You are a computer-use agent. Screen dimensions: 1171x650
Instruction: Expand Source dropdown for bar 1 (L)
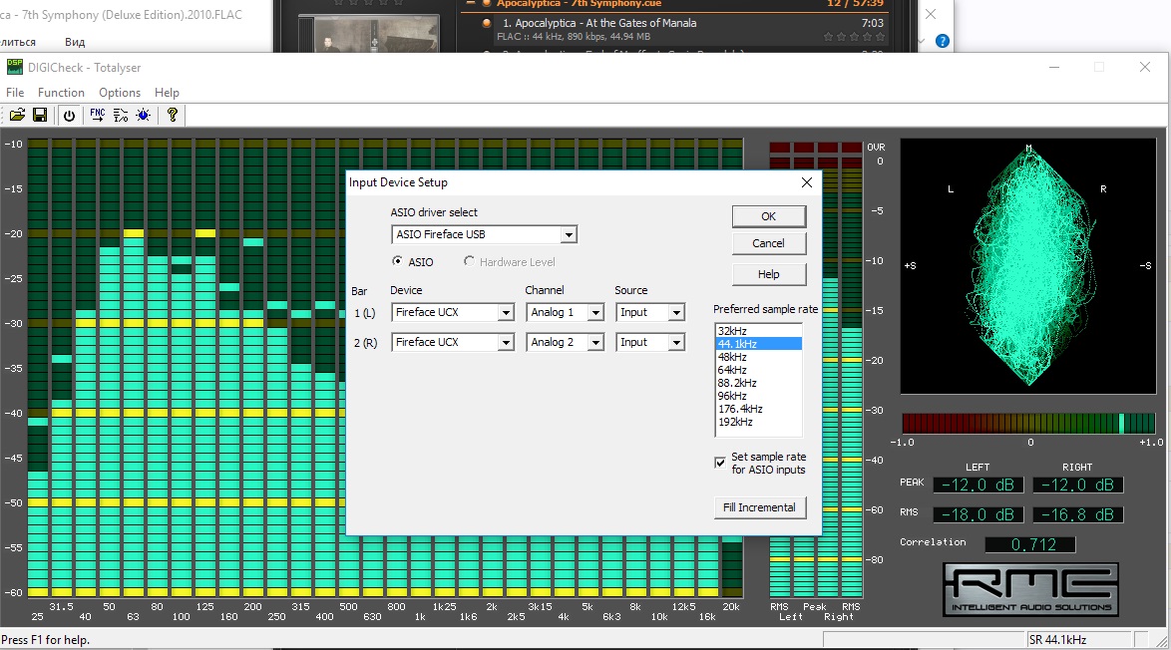click(x=676, y=313)
